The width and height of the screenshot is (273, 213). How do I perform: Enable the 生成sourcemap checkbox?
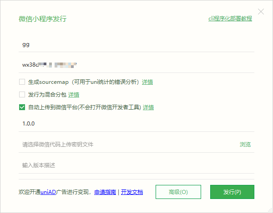tap(22, 82)
